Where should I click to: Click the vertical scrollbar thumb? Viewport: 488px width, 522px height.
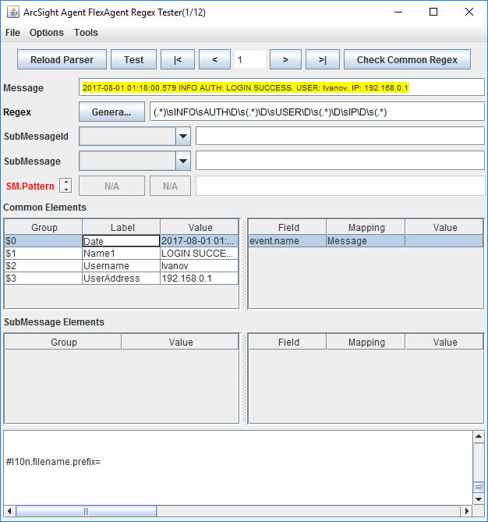tap(479, 487)
